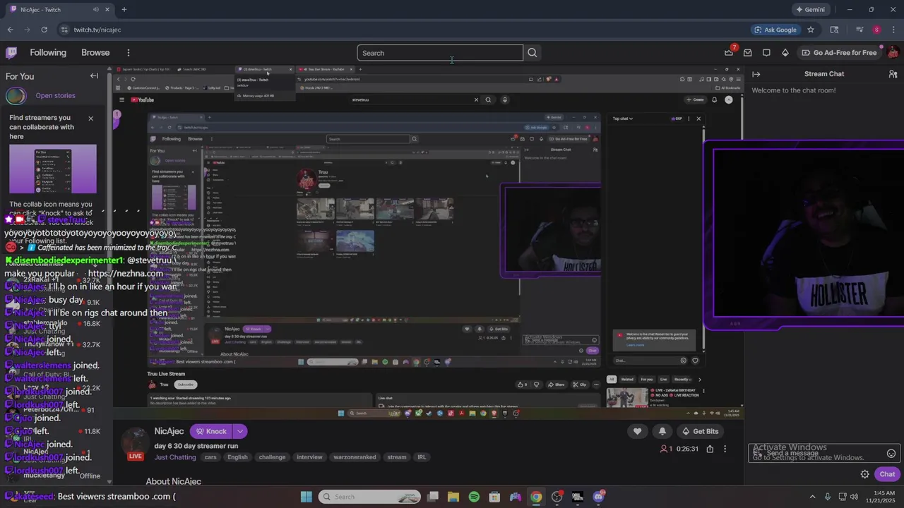Open Twitch notifications inbox with badge
904x508 pixels.
click(730, 52)
